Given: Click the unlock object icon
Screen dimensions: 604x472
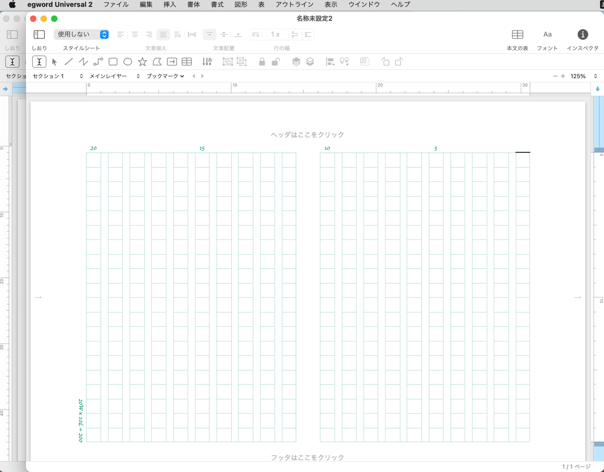Looking at the screenshot, I should click(276, 62).
